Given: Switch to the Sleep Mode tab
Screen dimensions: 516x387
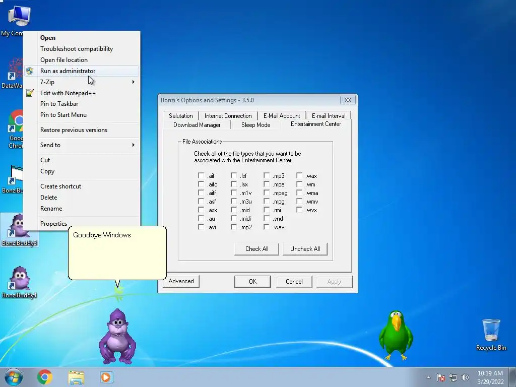Looking at the screenshot, I should 255,125.
